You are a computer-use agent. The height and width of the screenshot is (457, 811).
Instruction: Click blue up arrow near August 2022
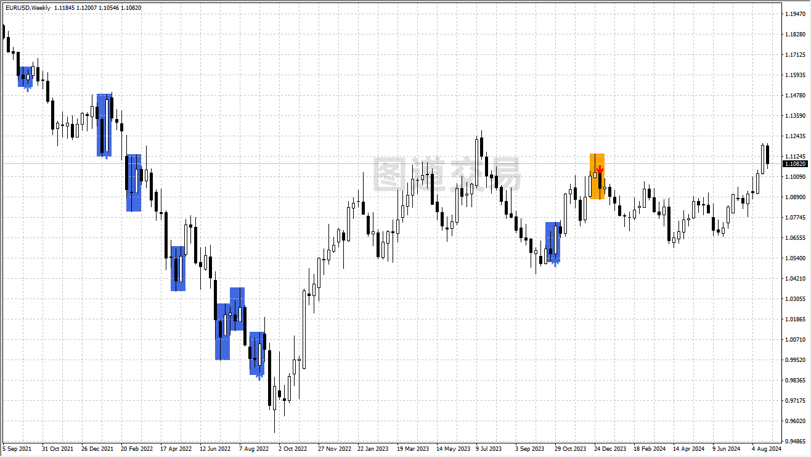point(259,375)
